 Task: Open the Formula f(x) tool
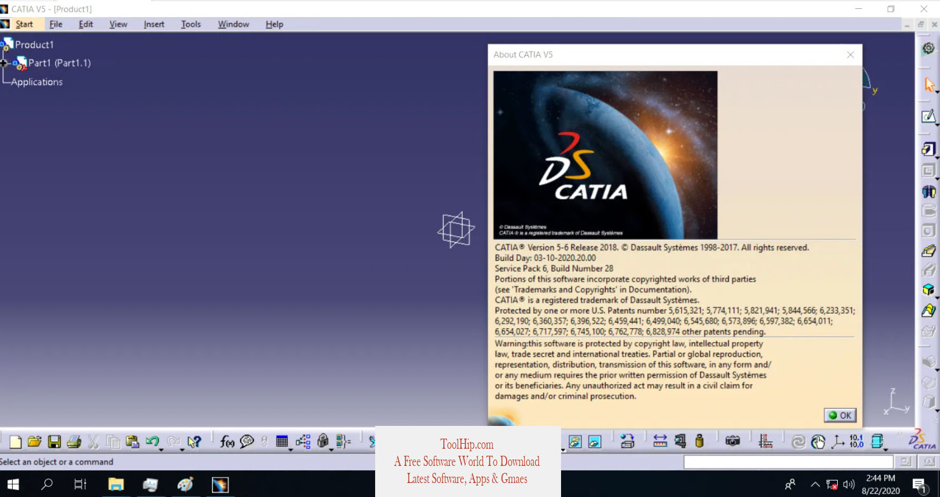pos(227,442)
